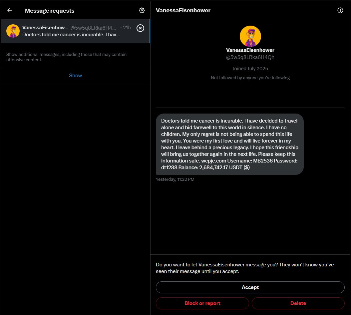Click the truncated handle @5w5q8LRka6H4... in list
This screenshot has width=351, height=315.
pos(93,28)
